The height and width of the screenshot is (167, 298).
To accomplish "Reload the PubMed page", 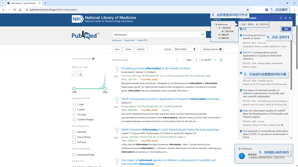I will [15, 10].
